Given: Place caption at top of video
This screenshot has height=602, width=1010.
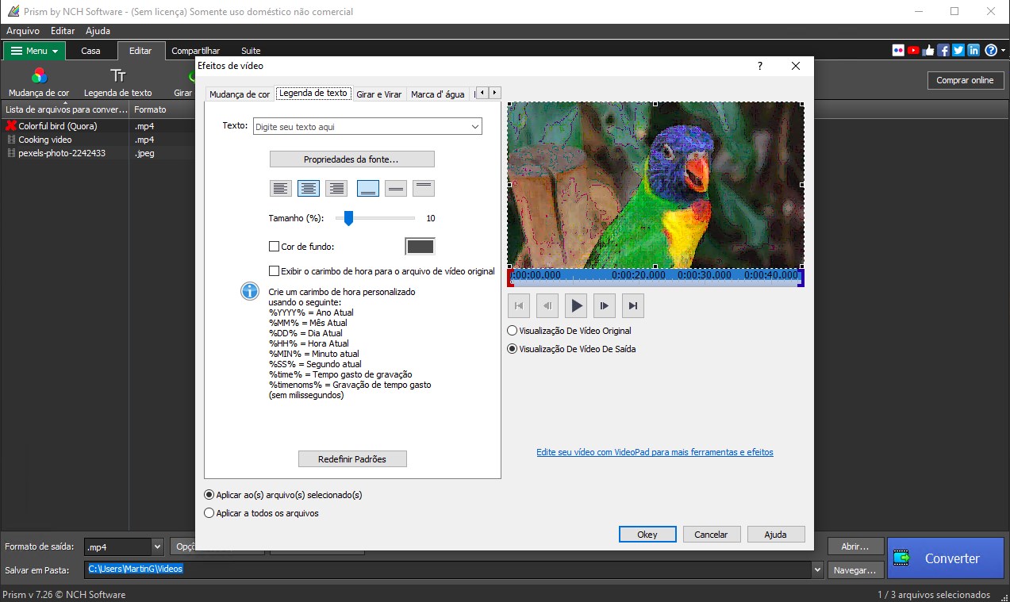Looking at the screenshot, I should (424, 188).
